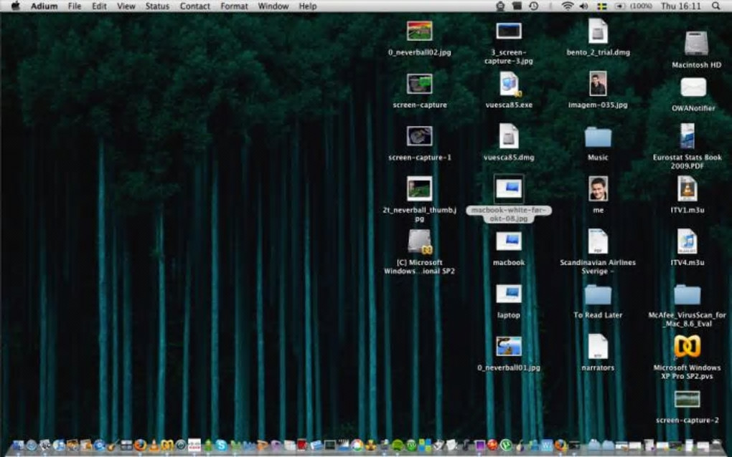Viewport: 732px width, 457px height.
Task: Open the Macintosh HD drive icon
Action: 695,44
